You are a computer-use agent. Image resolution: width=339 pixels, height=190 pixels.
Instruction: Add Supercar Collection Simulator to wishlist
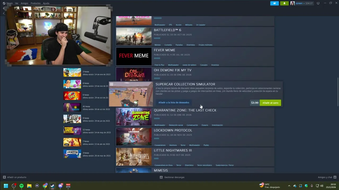click(174, 102)
